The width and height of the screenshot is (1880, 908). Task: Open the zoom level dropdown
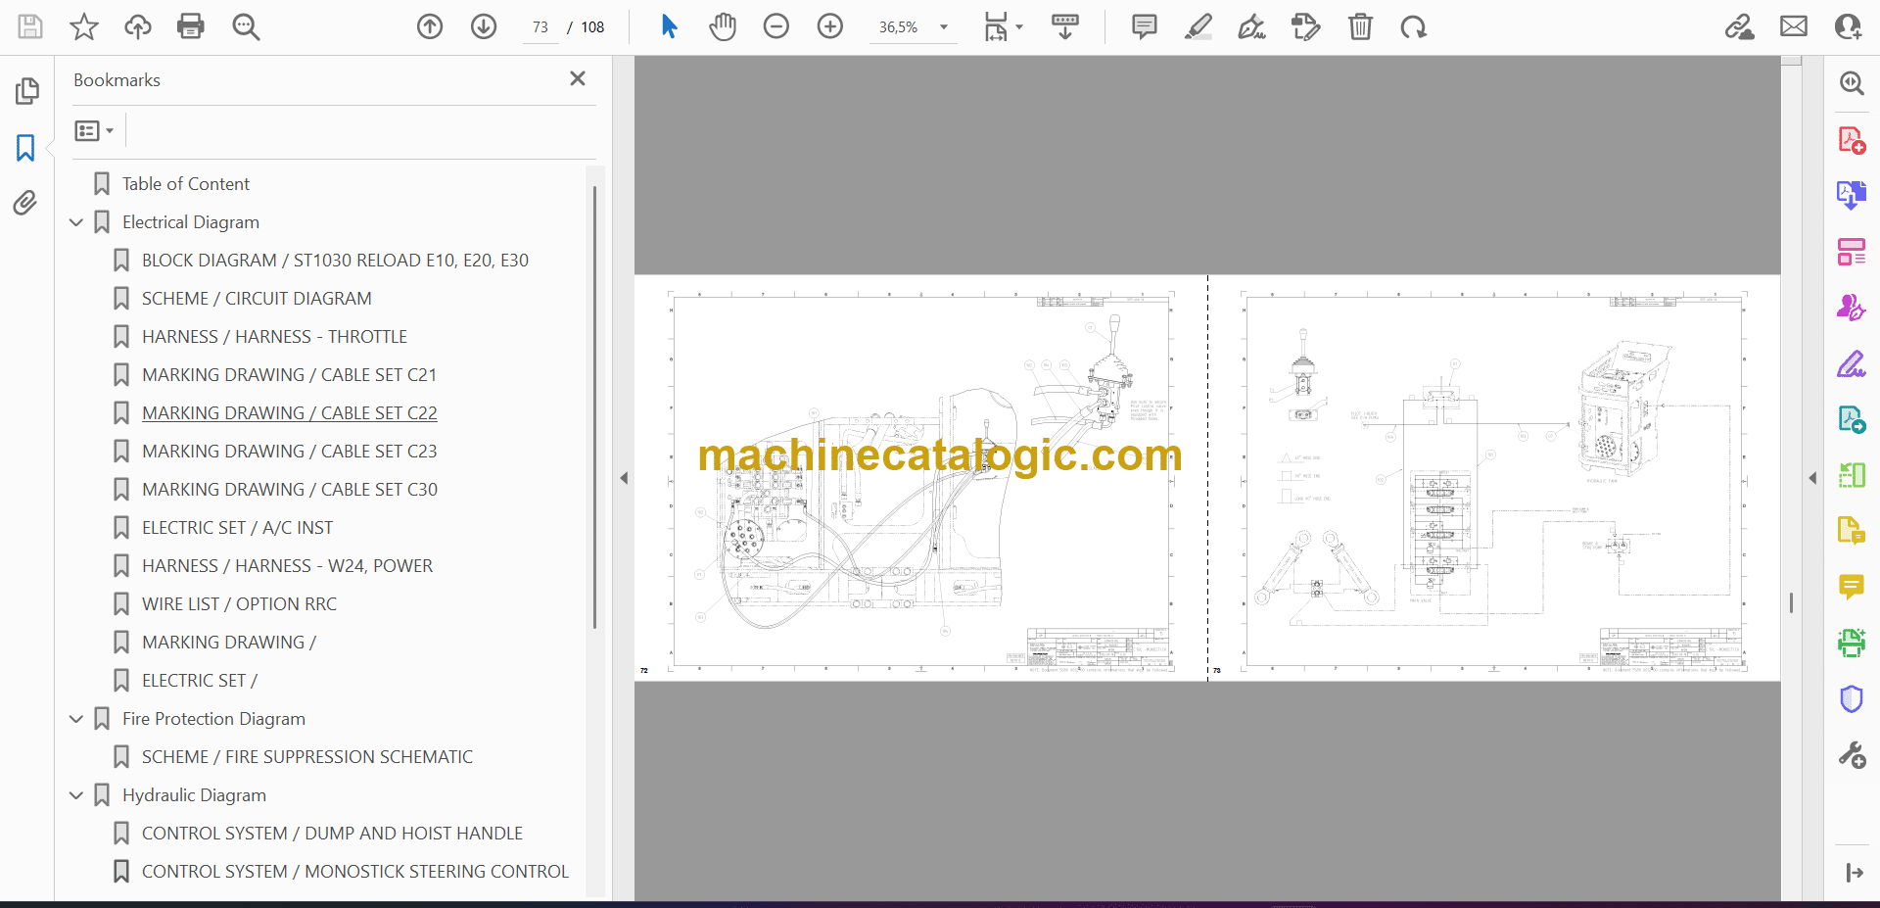point(944,27)
